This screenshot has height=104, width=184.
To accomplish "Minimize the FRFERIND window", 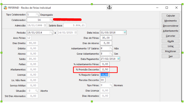I will click(157, 8).
